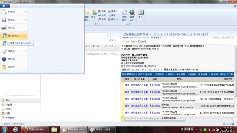Click 接收 link for 11/23百年幸福 row
Screen dimensions: 237x133
[127, 85]
